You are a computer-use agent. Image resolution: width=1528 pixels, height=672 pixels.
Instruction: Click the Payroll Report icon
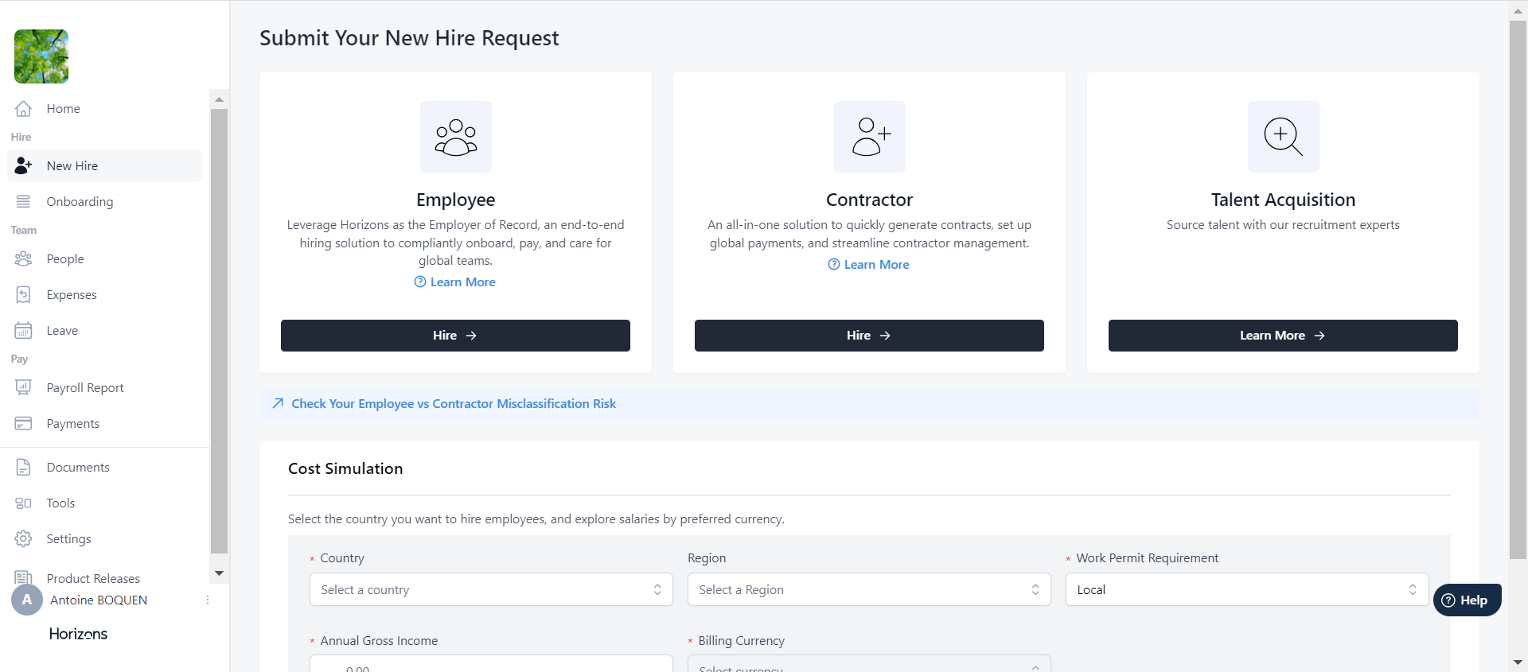(x=23, y=388)
